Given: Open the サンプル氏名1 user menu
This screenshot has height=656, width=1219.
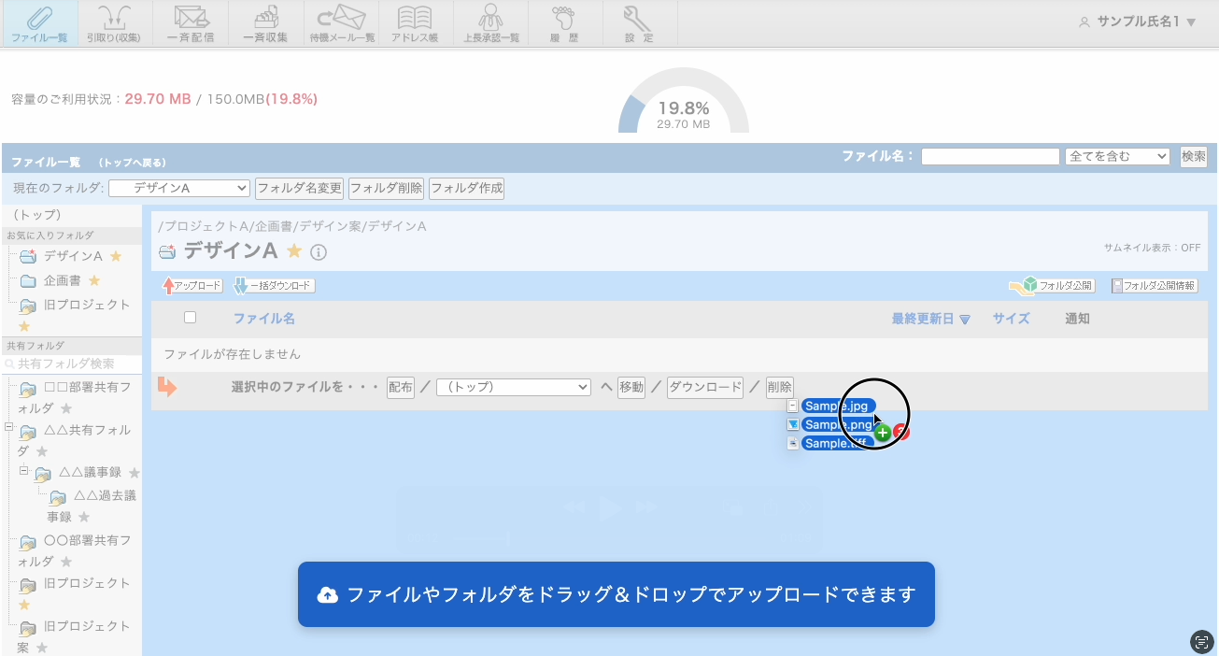Looking at the screenshot, I should pos(1138,21).
